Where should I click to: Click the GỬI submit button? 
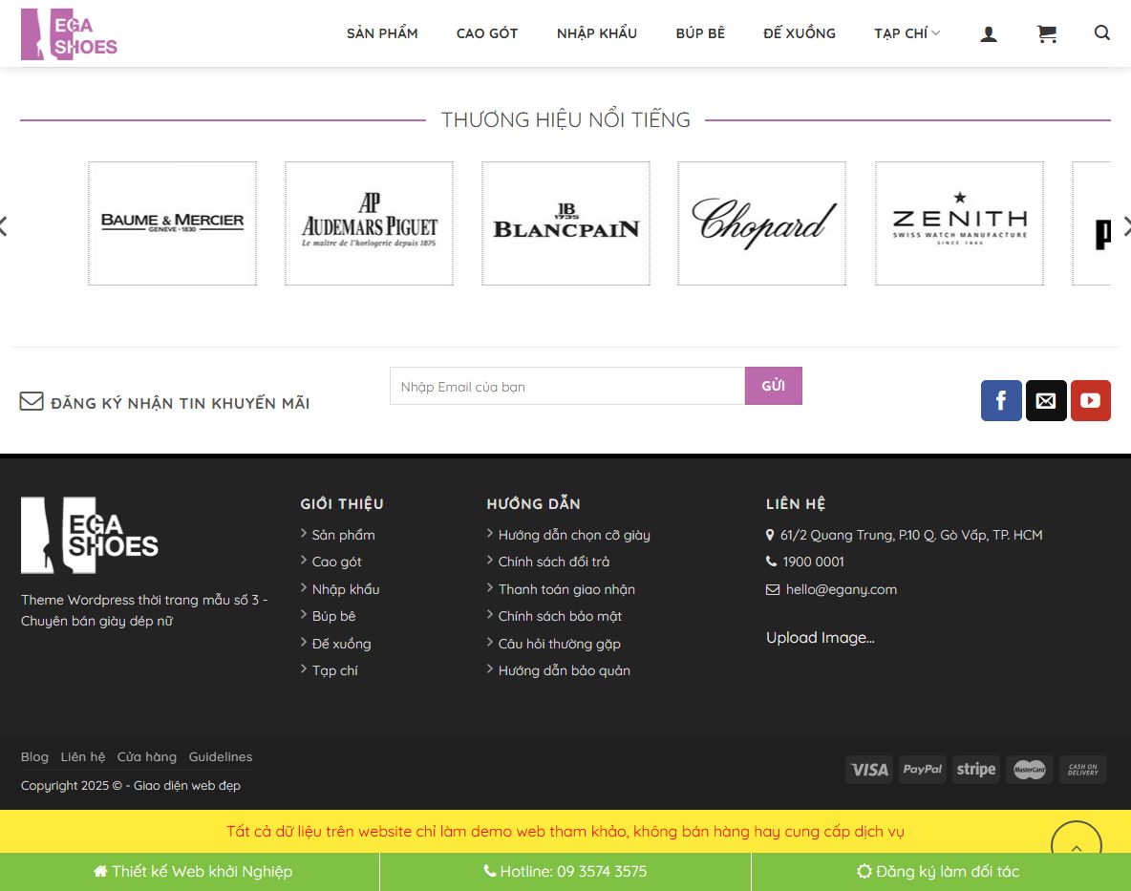[773, 386]
